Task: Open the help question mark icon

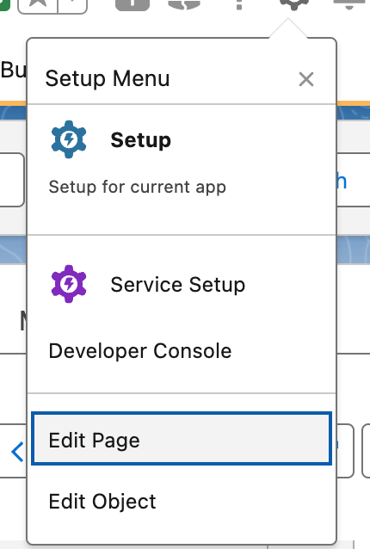Action: pos(239,4)
